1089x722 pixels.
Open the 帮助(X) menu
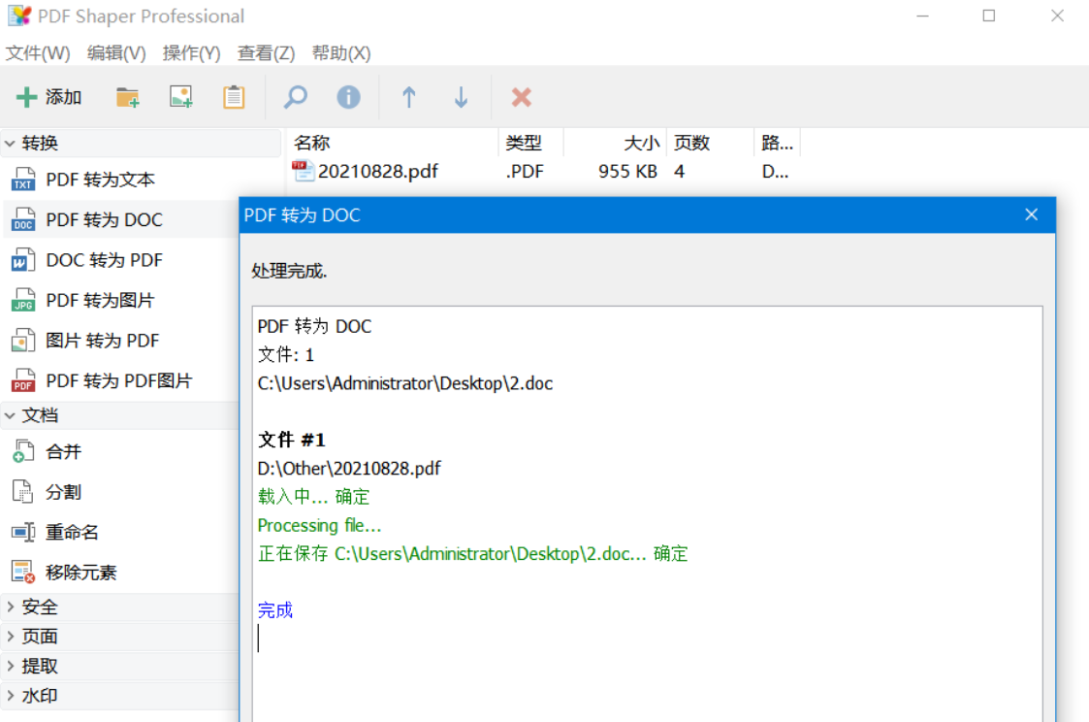point(341,53)
